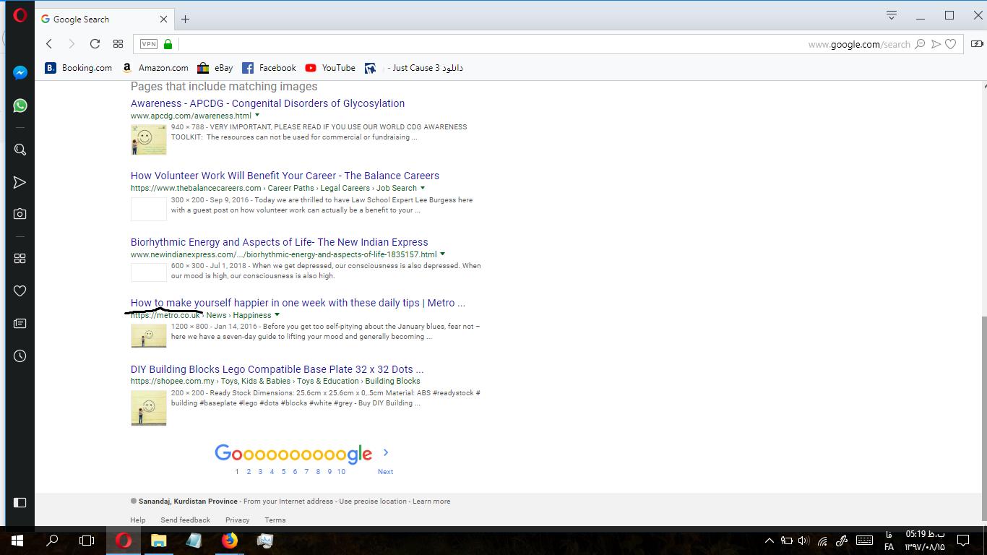987x555 pixels.
Task: Click the shopee result thumbnail image
Action: coord(149,408)
